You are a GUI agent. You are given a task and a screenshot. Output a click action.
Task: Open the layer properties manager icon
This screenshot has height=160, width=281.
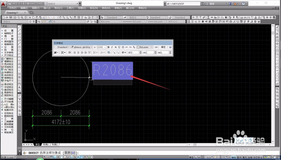coord(39,21)
